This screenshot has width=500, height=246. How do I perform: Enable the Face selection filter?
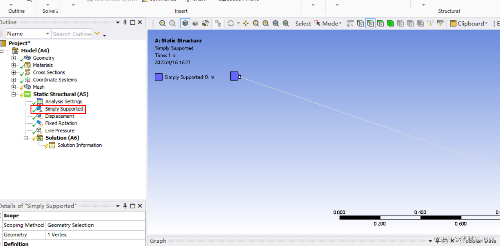point(380,24)
